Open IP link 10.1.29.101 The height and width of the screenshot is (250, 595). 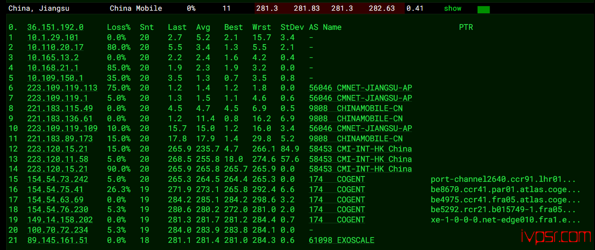click(53, 37)
